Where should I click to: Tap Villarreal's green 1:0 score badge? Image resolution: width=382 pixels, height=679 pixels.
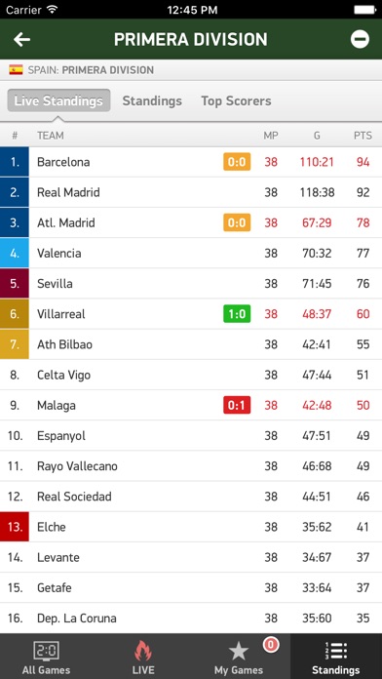click(237, 314)
